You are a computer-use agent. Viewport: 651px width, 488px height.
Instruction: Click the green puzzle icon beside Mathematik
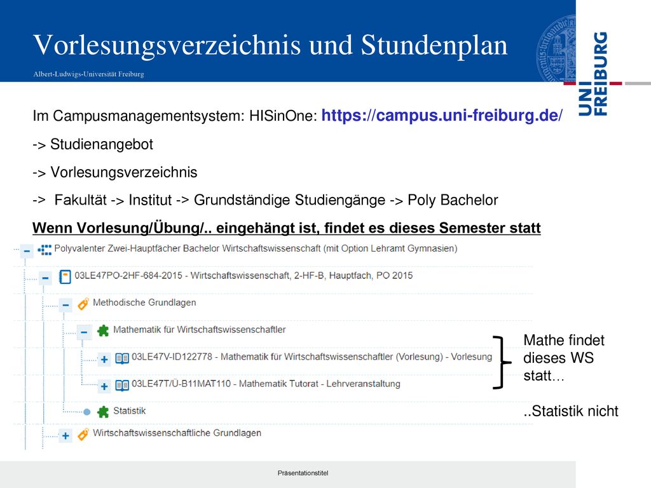103,330
